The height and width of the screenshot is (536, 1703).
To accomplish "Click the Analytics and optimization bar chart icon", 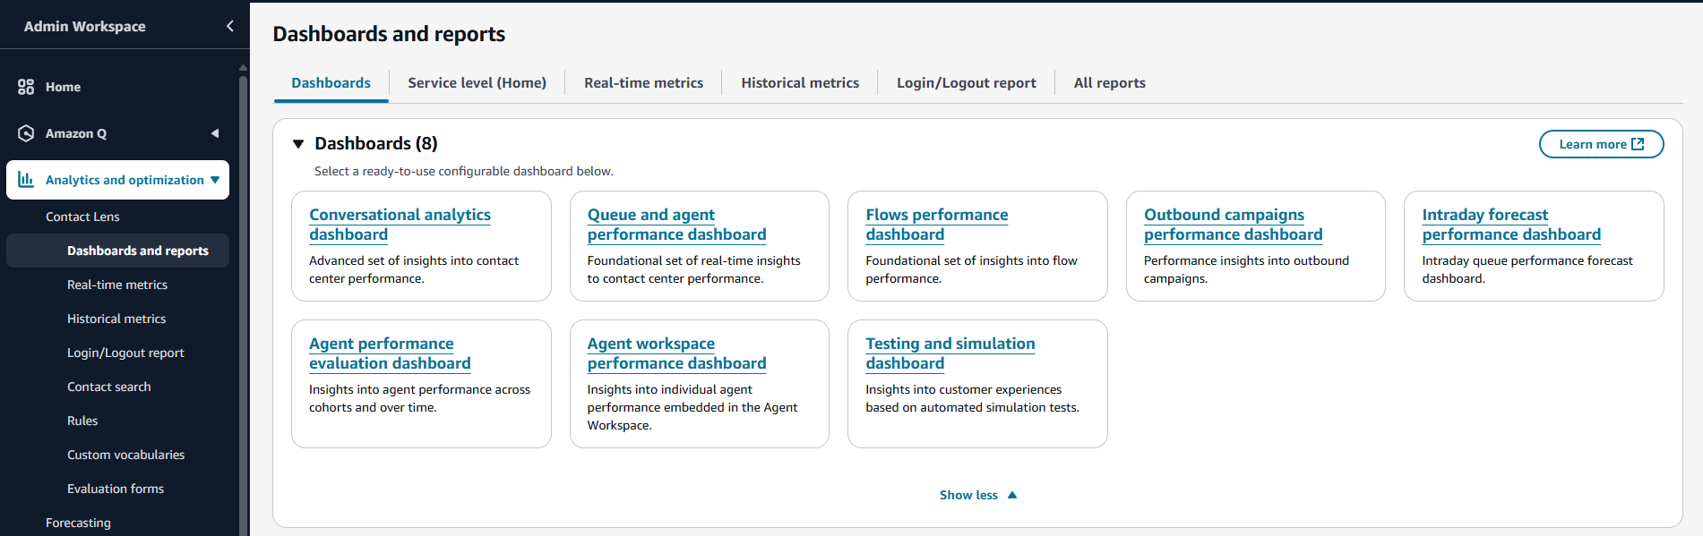I will coord(26,180).
